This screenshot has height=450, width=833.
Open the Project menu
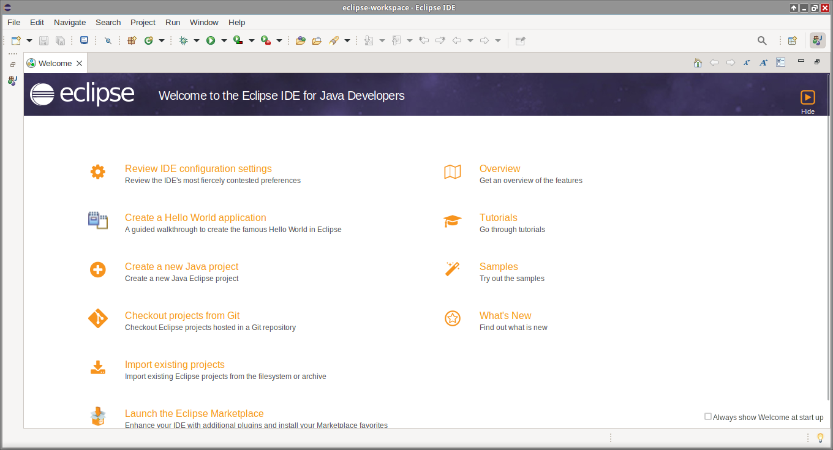(143, 22)
